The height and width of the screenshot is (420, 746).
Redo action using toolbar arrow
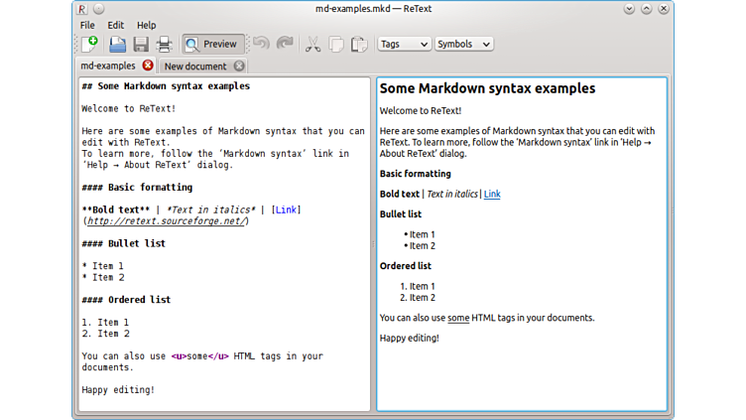pyautogui.click(x=285, y=44)
